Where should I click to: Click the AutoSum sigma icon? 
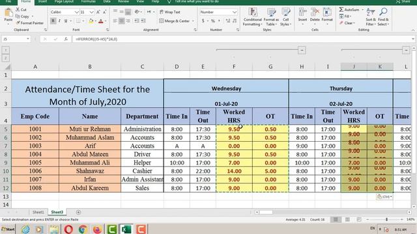pyautogui.click(x=341, y=10)
